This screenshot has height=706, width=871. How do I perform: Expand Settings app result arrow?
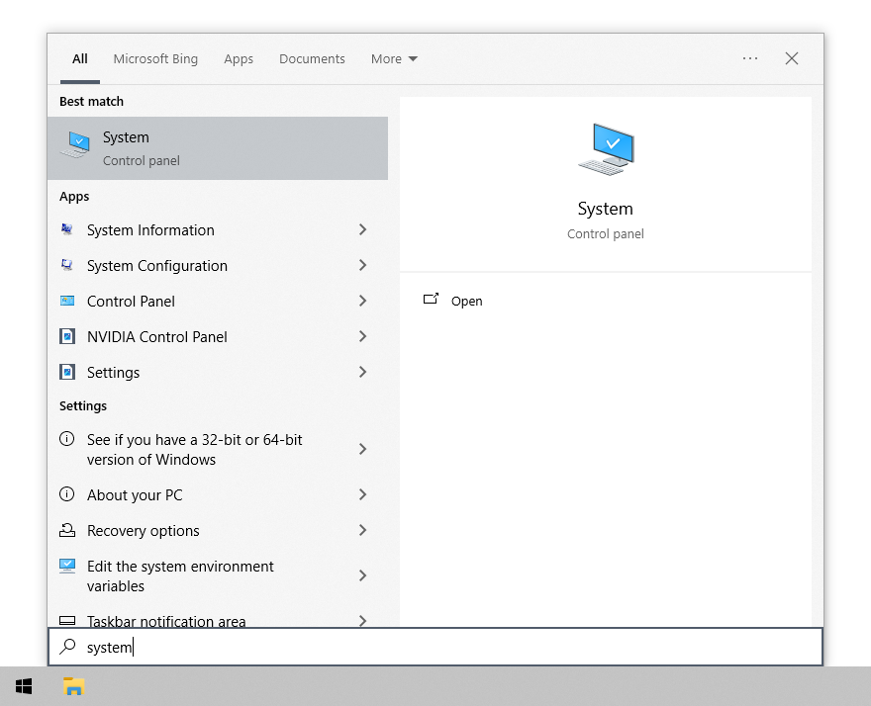coord(362,372)
